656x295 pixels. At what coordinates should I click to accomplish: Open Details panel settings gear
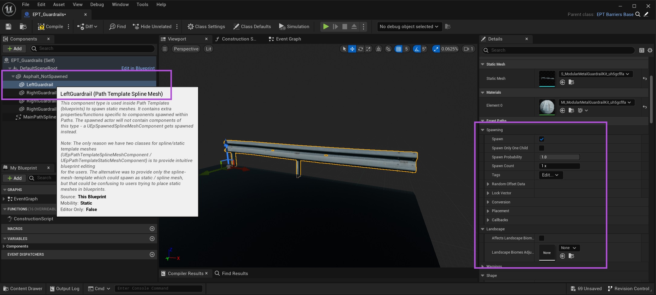click(650, 50)
